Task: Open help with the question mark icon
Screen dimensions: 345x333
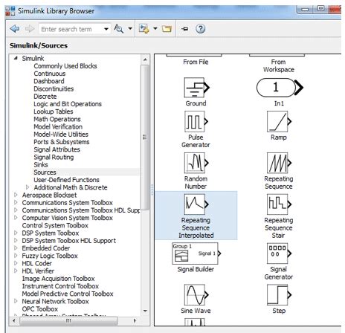Action: coord(200,29)
